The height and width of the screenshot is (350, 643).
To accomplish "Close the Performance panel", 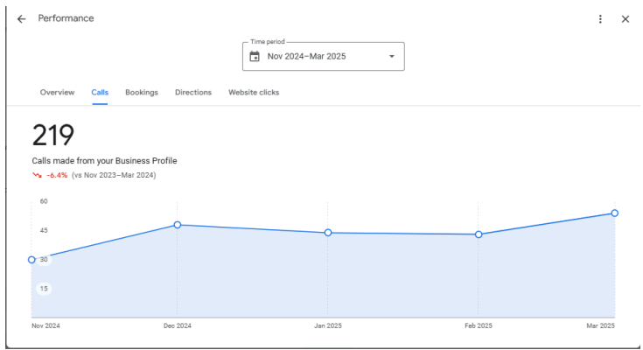I will (x=626, y=18).
